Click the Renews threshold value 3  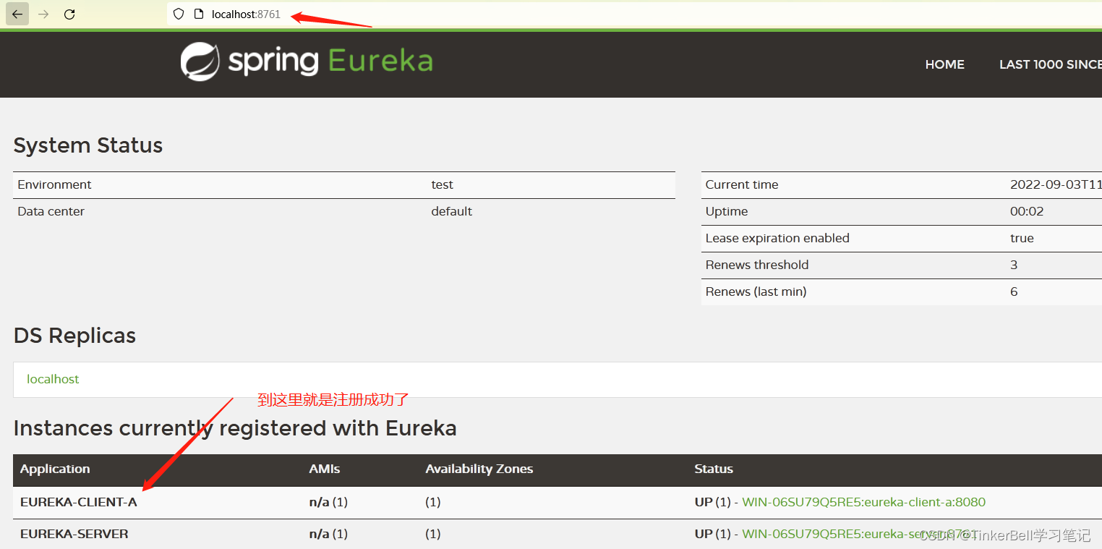[1014, 265]
